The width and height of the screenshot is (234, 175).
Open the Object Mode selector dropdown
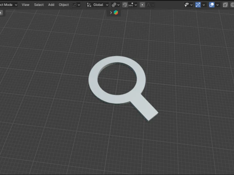8,5
